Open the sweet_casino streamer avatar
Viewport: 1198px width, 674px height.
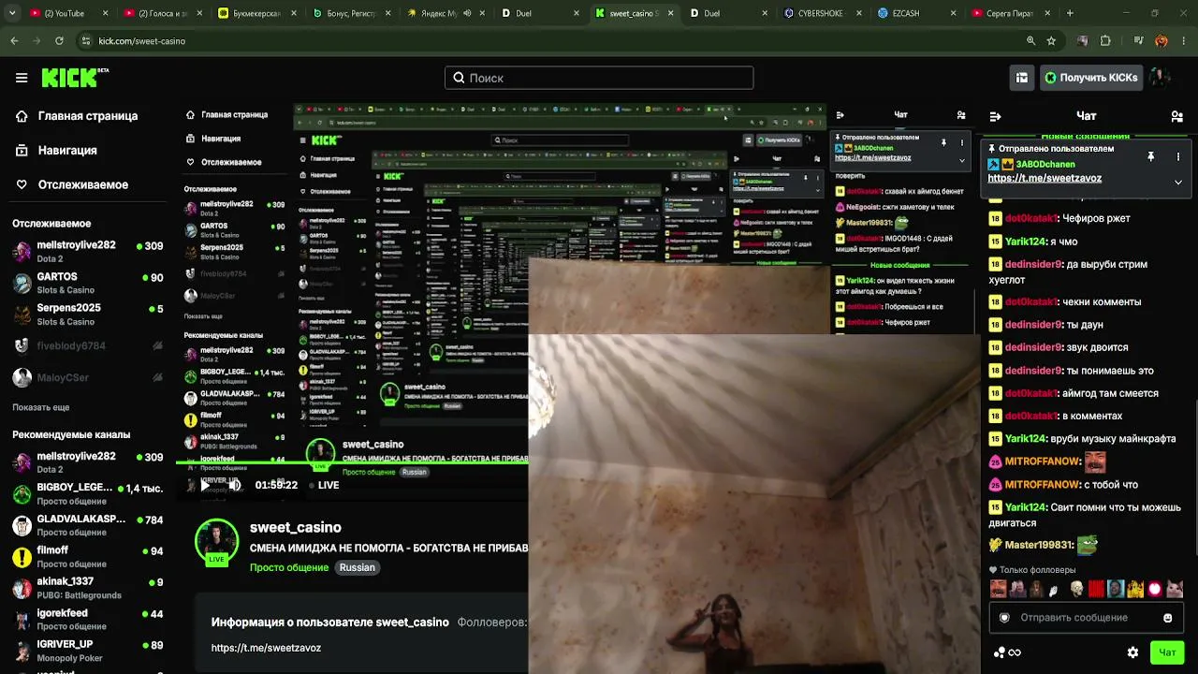(216, 541)
